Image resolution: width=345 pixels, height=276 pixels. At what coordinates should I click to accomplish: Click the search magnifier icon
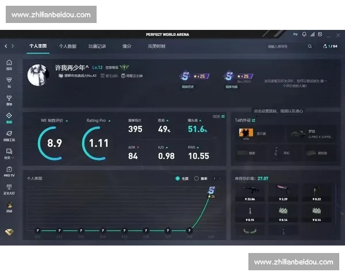click(310, 46)
